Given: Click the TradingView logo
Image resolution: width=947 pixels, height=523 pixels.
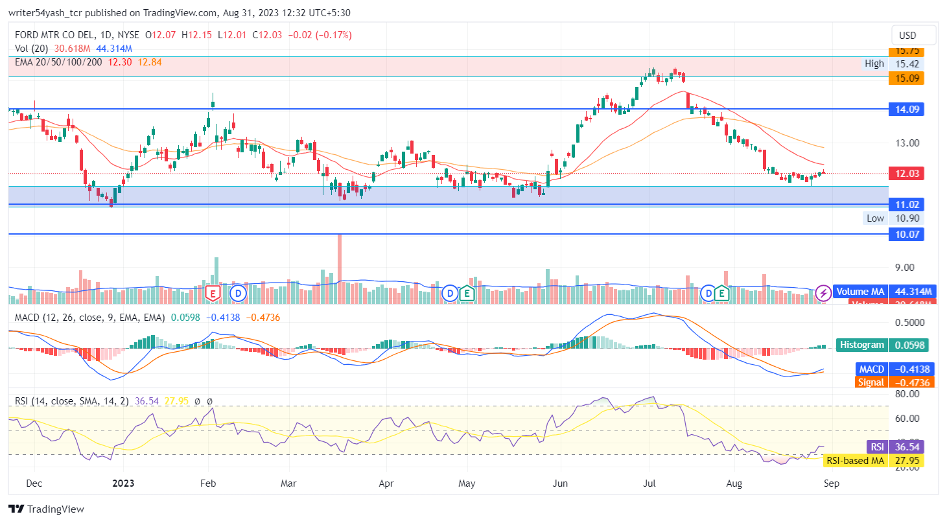Looking at the screenshot, I should tap(46, 509).
